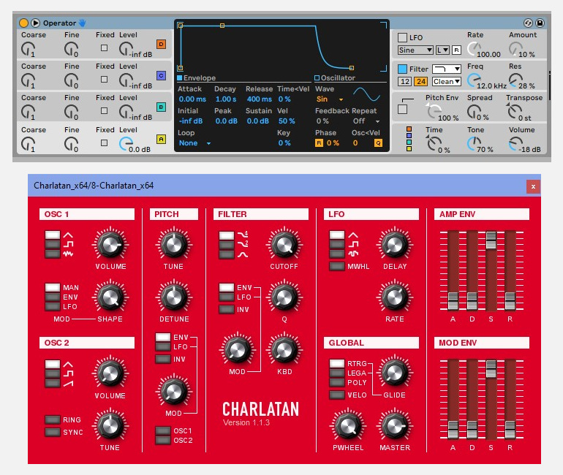Select OSC 2 square waveform button
The height and width of the screenshot is (475, 563).
coord(53,374)
